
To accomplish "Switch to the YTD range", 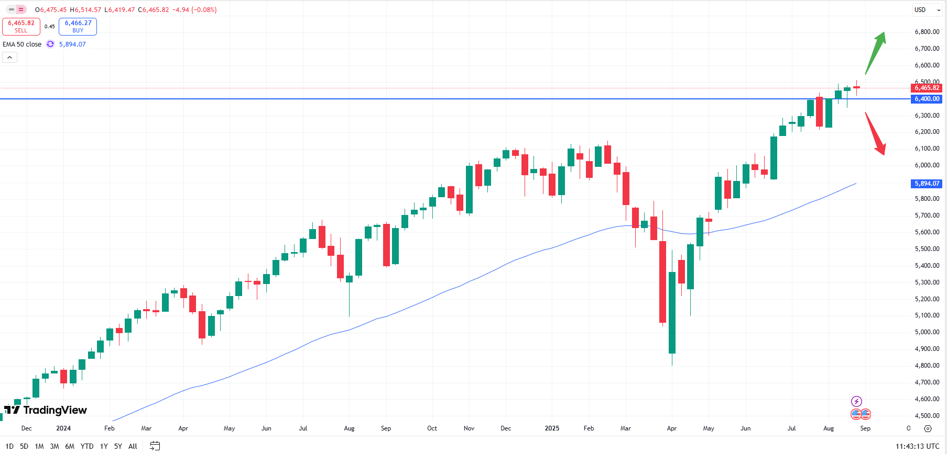I will click(x=87, y=446).
